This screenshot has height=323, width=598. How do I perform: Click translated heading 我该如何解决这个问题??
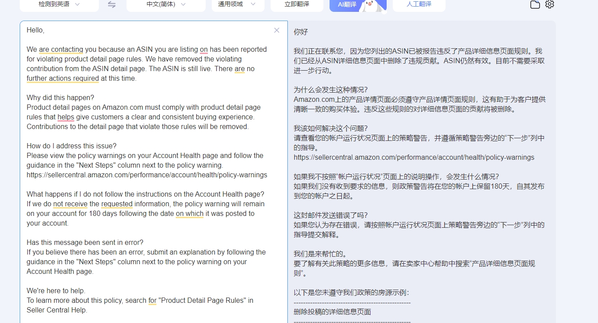point(330,129)
